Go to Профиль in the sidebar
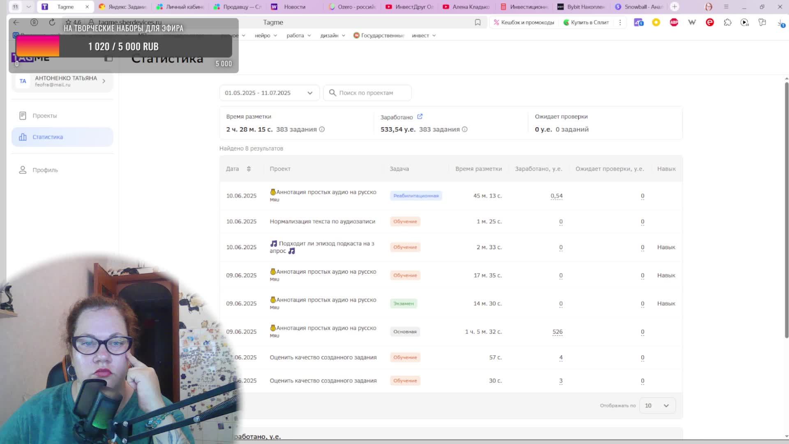 pos(45,170)
